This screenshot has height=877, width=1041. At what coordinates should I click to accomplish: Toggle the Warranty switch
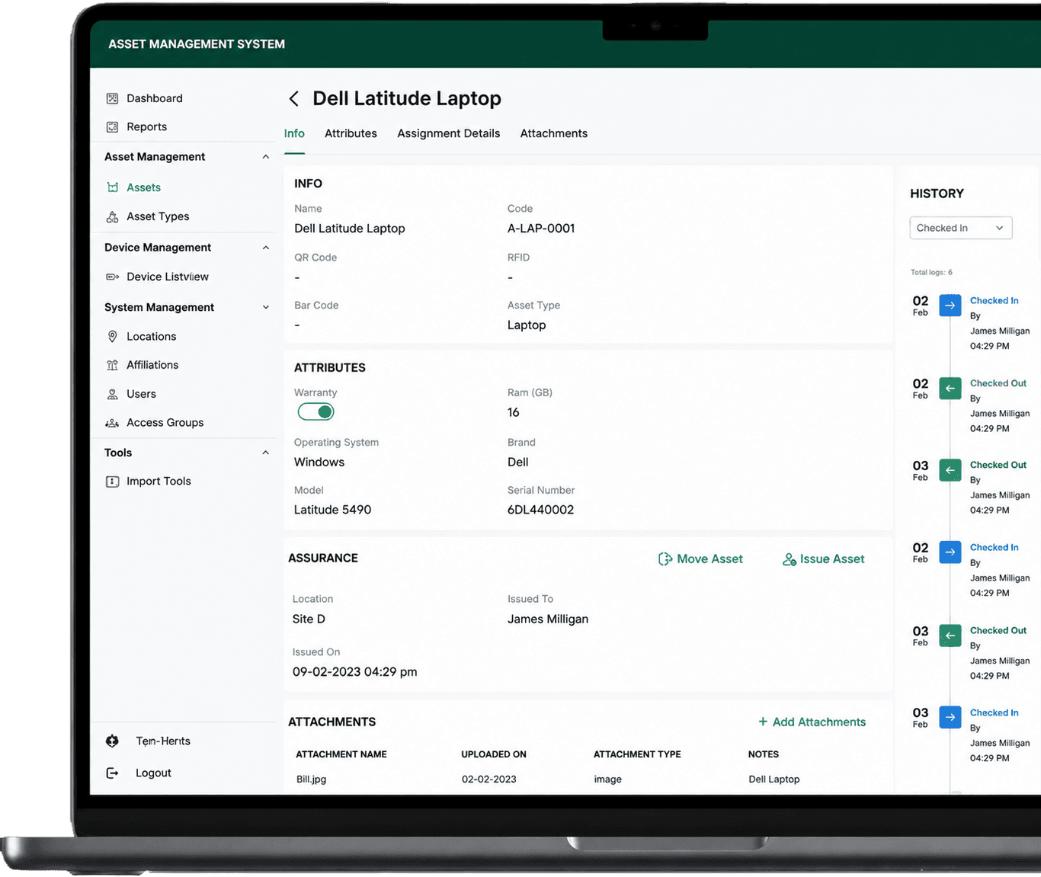[x=316, y=412]
